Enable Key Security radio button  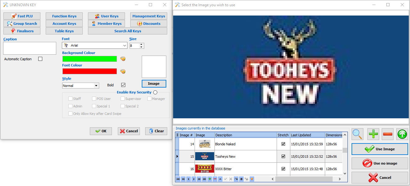pyautogui.click(x=155, y=92)
